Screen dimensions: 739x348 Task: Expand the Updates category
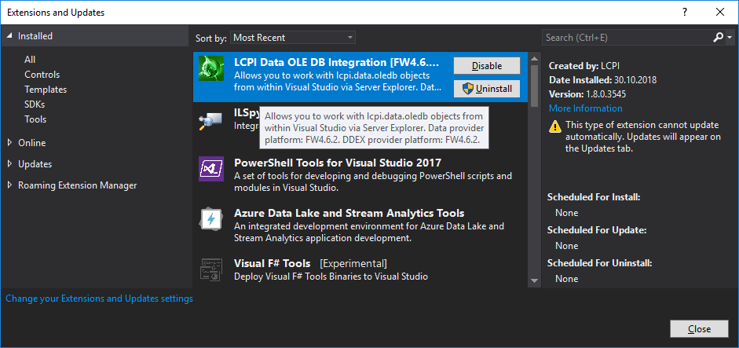(x=10, y=164)
